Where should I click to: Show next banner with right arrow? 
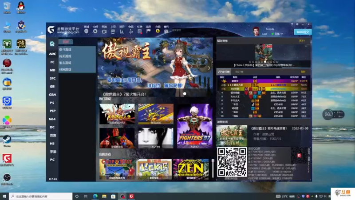209,68
